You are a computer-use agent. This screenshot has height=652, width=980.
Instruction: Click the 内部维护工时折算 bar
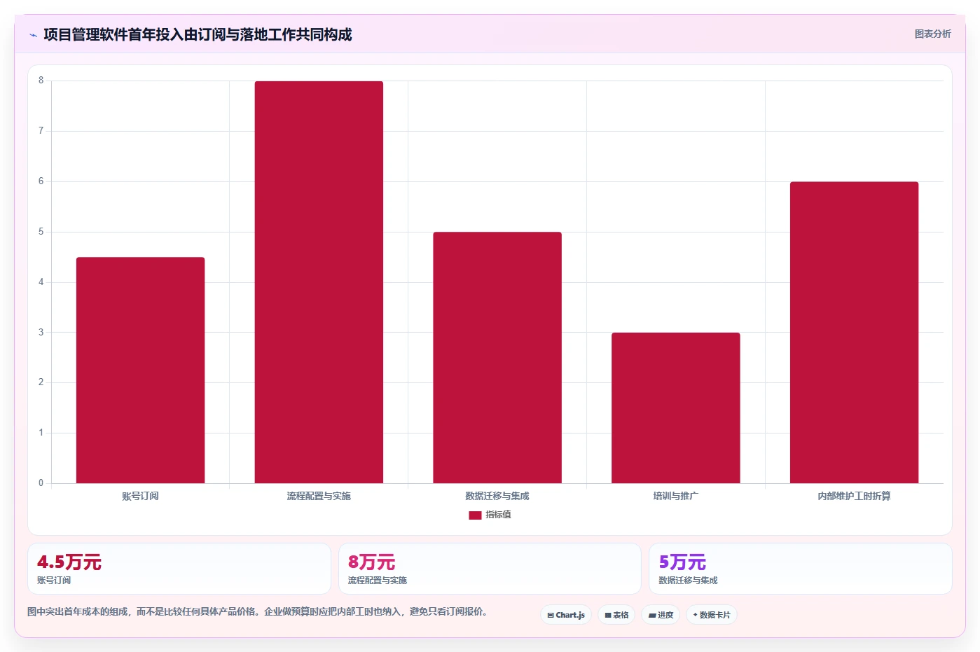point(854,333)
